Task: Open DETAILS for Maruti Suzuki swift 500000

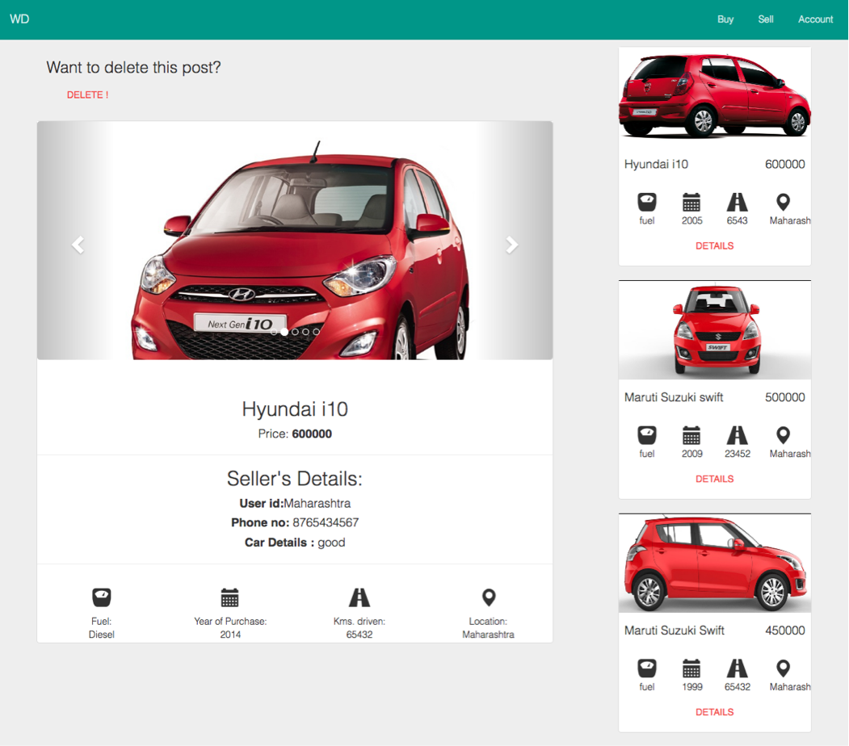Action: tap(715, 479)
